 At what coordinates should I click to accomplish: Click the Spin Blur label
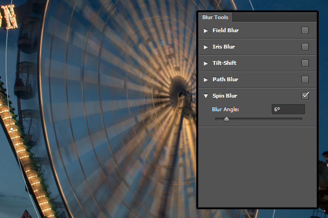(225, 96)
